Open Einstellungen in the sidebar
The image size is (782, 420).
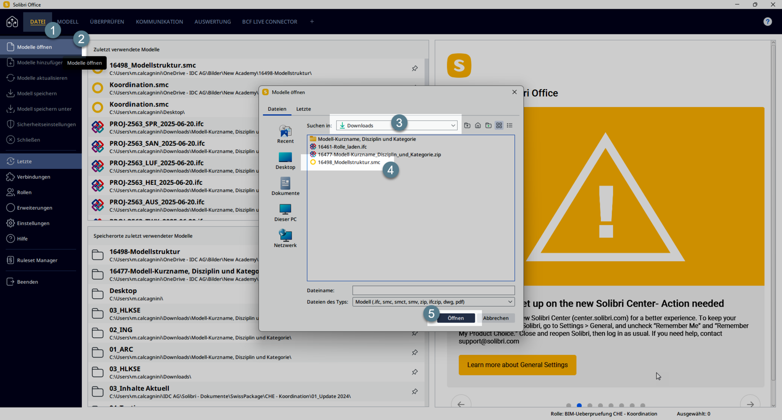pos(41,223)
